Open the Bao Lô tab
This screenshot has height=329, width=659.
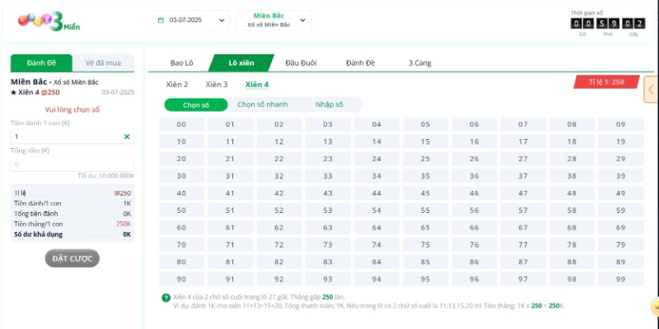[181, 63]
